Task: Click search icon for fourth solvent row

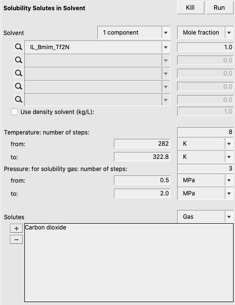Action: click(18, 86)
